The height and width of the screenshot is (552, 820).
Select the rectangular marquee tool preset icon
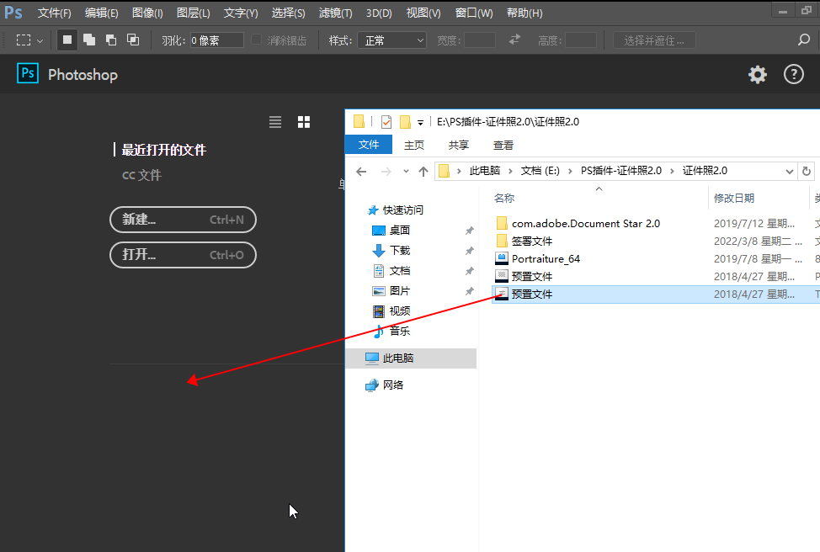click(x=24, y=40)
